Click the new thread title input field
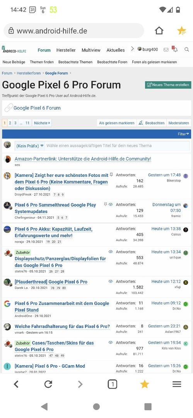Viewport: 193px width, 418px height. click(117, 146)
